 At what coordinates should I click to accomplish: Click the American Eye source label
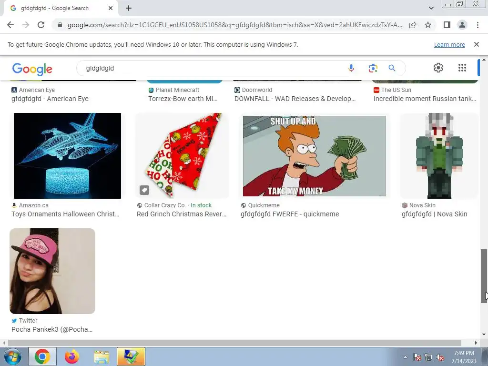coord(37,90)
